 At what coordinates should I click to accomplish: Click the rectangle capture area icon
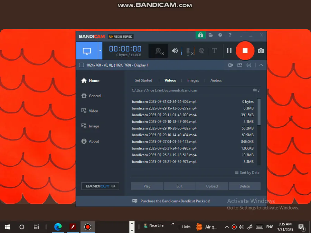(x=81, y=65)
